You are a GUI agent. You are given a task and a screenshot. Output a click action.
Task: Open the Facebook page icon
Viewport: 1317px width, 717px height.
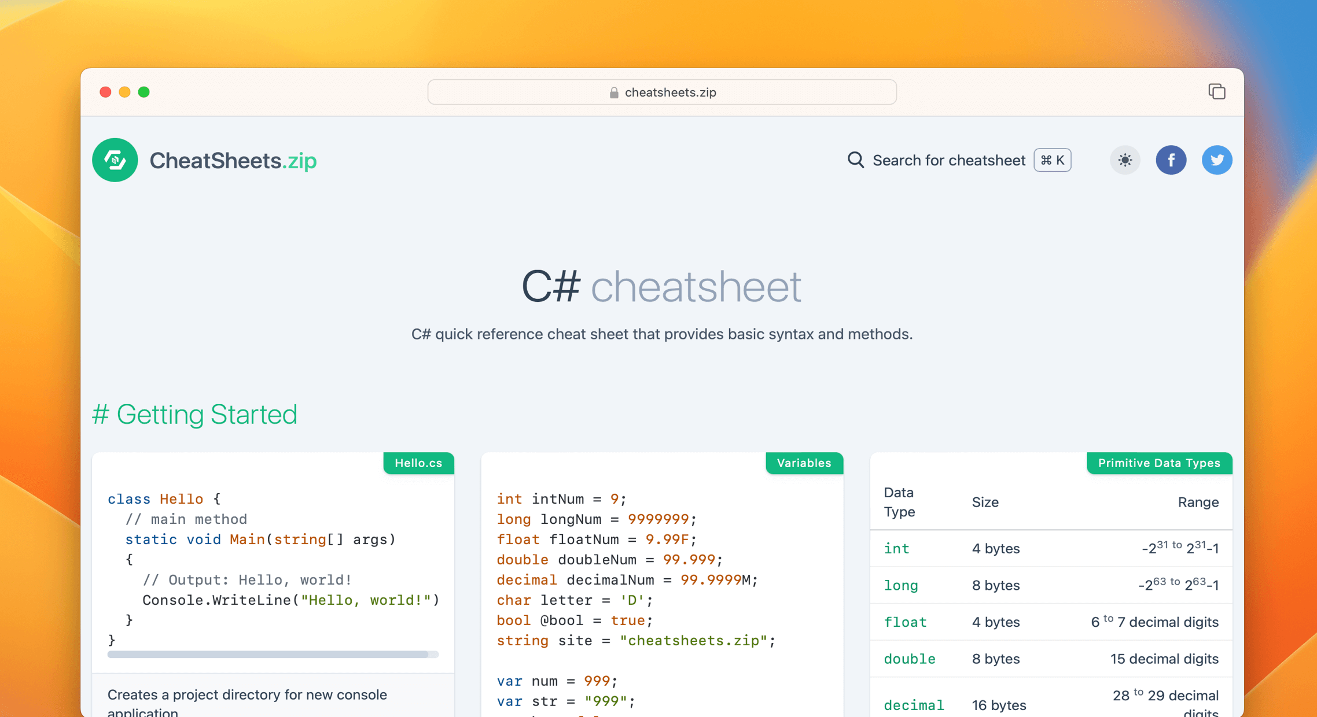coord(1171,160)
